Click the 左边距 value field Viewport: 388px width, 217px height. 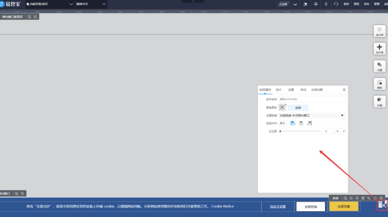coord(328,131)
